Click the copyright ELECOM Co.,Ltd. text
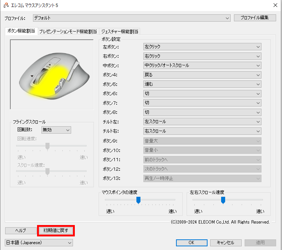This screenshot has height=250, width=282. (220, 222)
